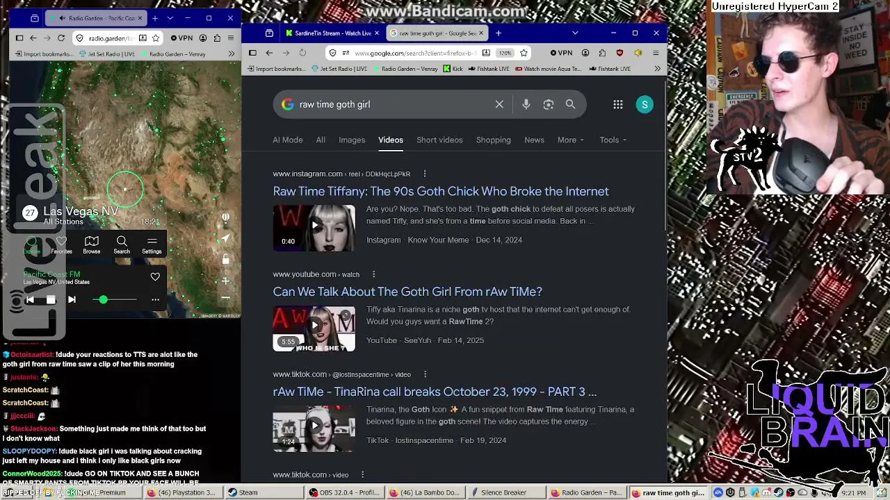
Task: Open options for the instagram.com result
Action: tap(425, 174)
